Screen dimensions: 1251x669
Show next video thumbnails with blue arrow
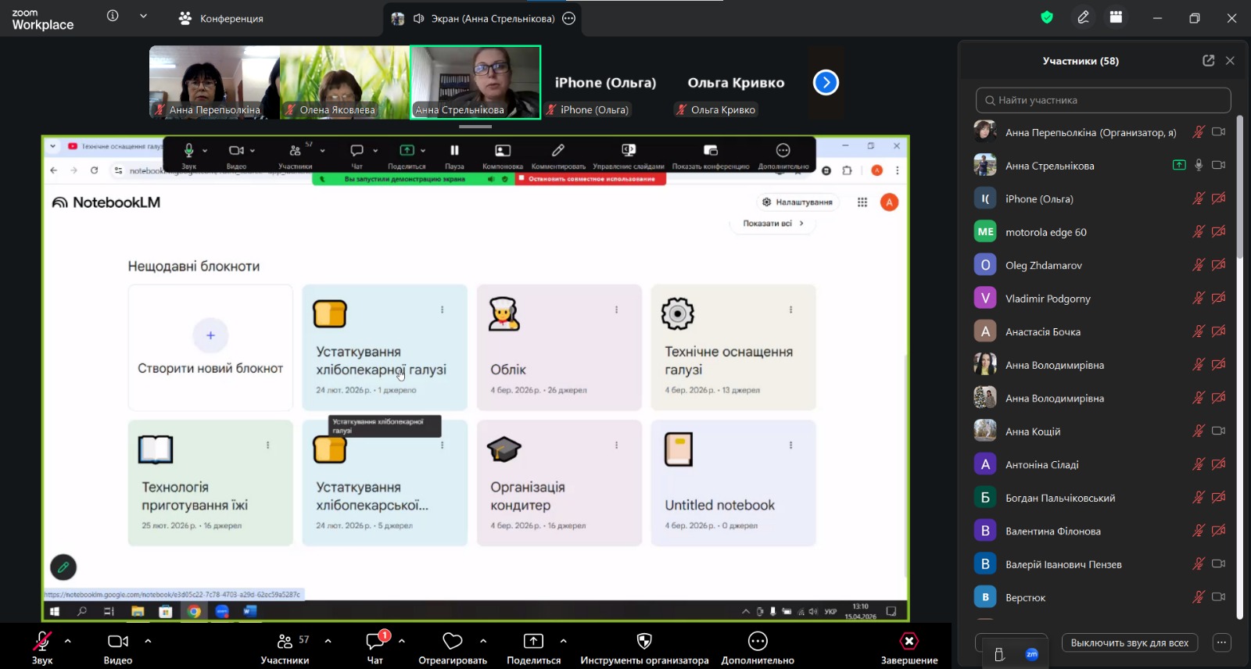[826, 82]
